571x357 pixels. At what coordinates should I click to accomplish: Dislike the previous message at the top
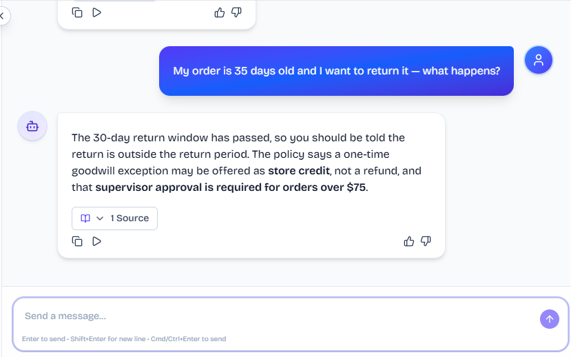(236, 12)
